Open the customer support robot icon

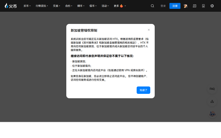[213, 114]
